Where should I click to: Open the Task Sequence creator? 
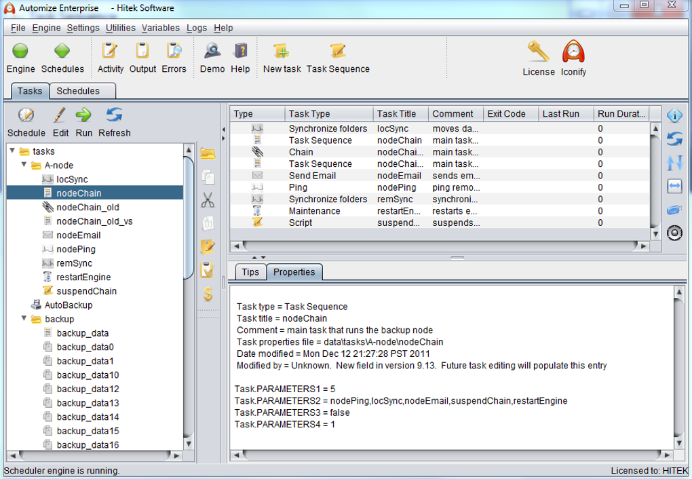(338, 54)
